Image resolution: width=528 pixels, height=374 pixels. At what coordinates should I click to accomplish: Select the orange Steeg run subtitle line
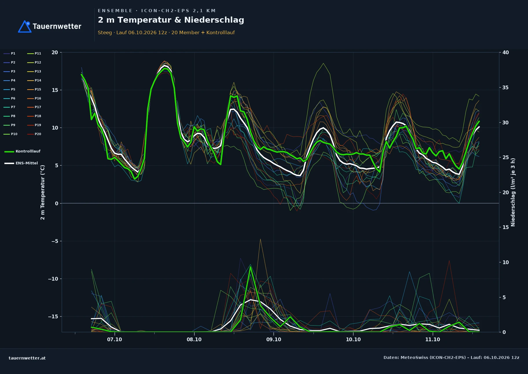click(x=166, y=32)
